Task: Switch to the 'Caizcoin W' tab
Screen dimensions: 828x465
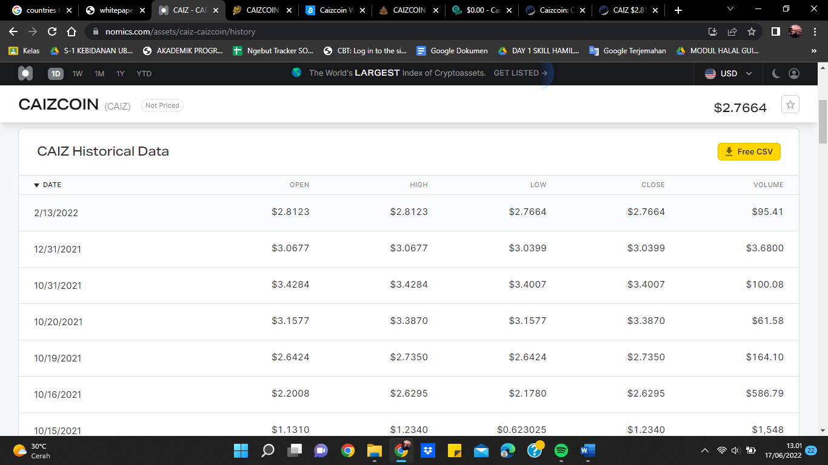Action: coord(335,10)
